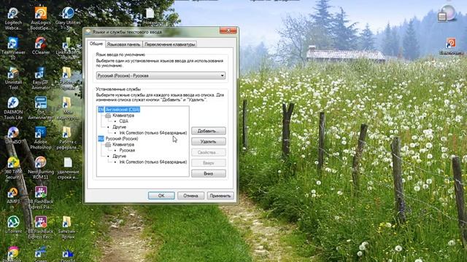Close the text input services dialog
Screen dimensions: 467x262
pos(228,31)
